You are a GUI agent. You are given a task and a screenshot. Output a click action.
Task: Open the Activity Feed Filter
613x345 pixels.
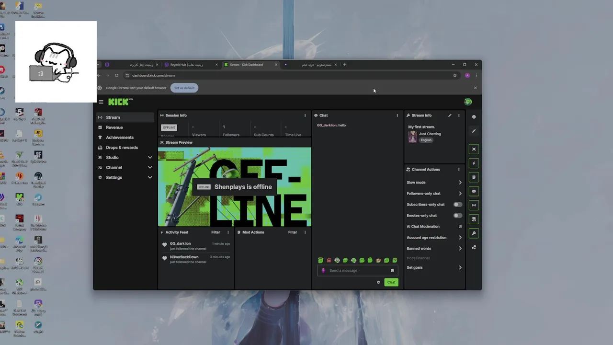[x=216, y=232]
